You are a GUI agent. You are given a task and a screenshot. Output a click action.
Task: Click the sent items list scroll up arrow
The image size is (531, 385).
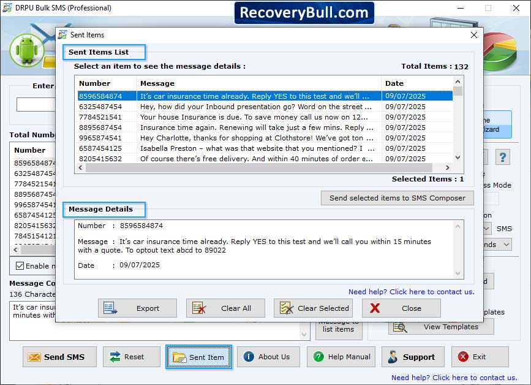[458, 82]
